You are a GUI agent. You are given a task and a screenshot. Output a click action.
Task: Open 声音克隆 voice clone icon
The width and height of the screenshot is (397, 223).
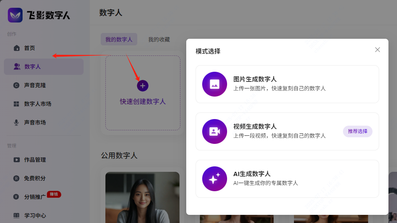click(16, 85)
